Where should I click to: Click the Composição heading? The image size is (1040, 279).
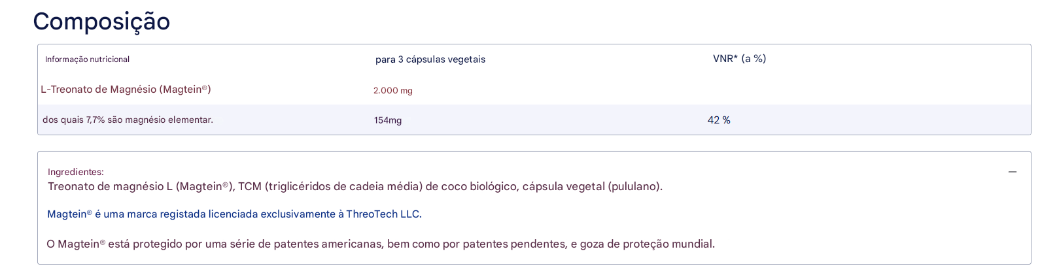coord(101,22)
